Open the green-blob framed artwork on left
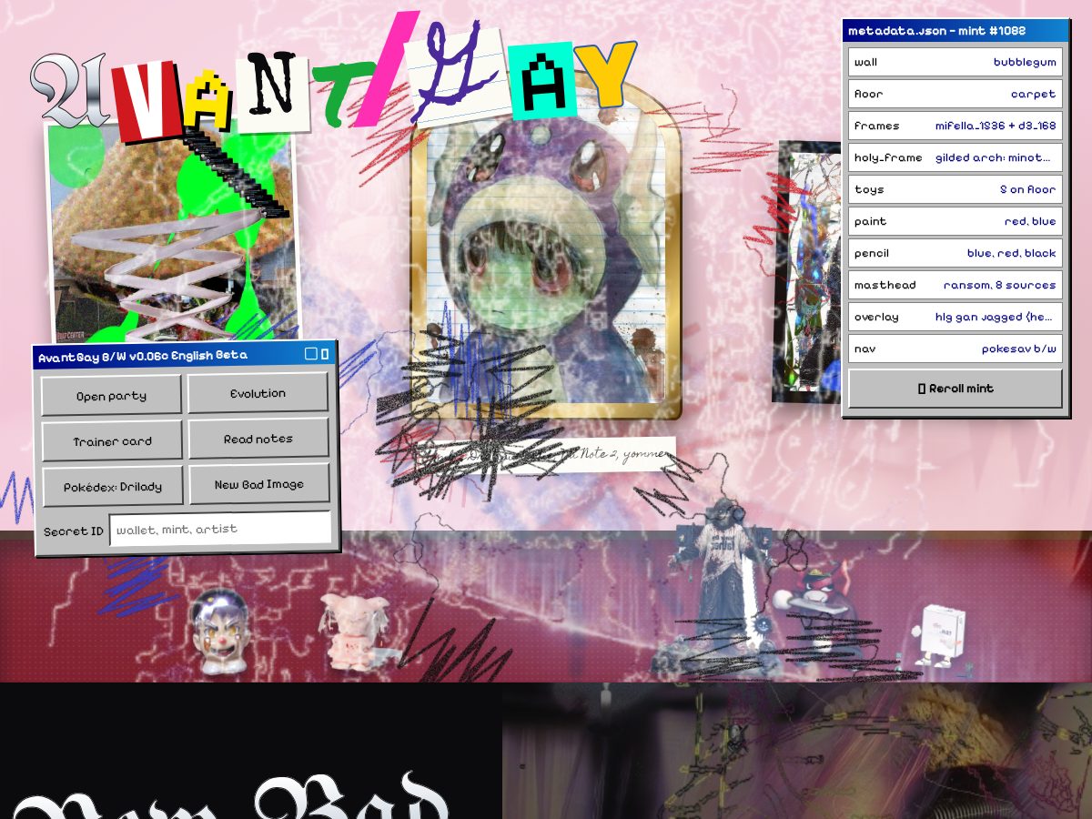 coord(173,234)
